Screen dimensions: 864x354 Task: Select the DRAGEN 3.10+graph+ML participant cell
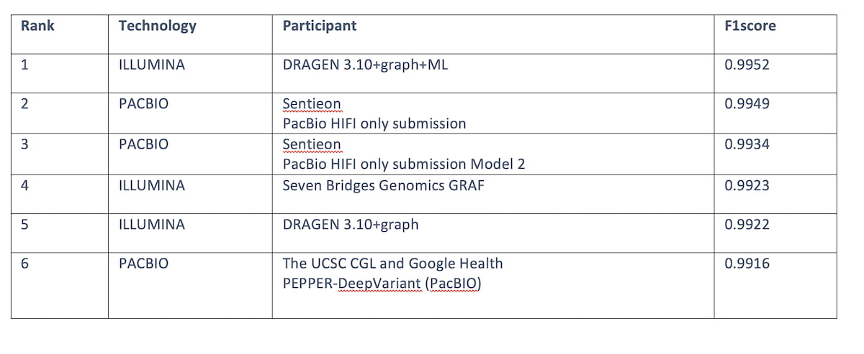pos(366,65)
